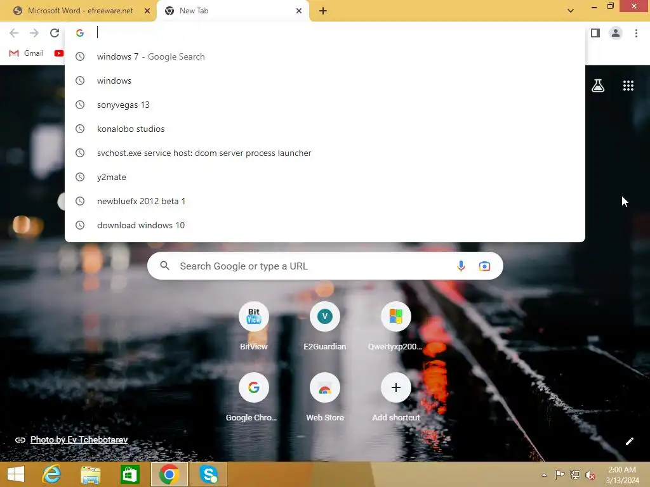Open a new tab with plus button
Screen dimensions: 650x487
tap(323, 11)
